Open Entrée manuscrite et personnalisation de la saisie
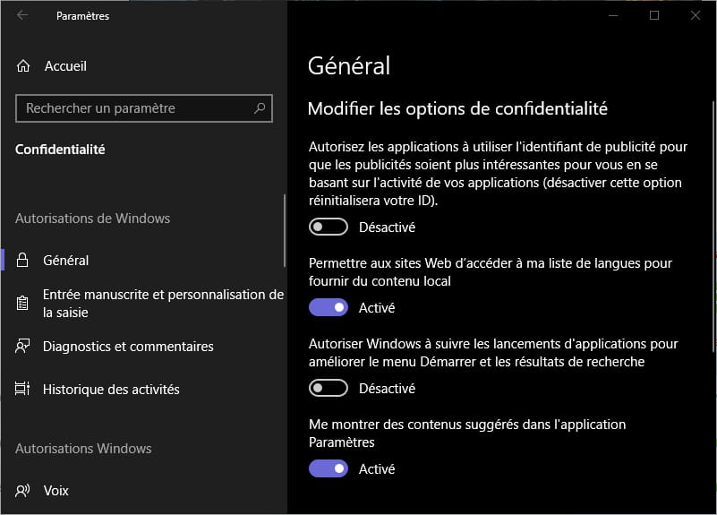717x515 pixels. (x=163, y=304)
